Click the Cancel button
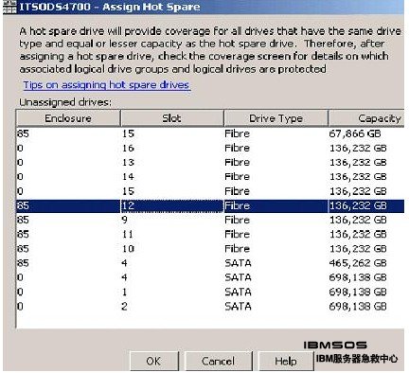Image resolution: width=409 pixels, height=373 pixels. [x=218, y=361]
